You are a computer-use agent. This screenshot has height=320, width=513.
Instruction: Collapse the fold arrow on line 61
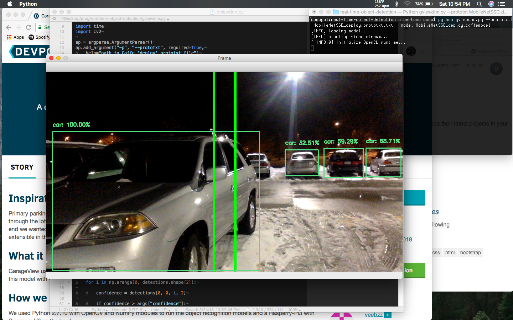tap(68, 304)
